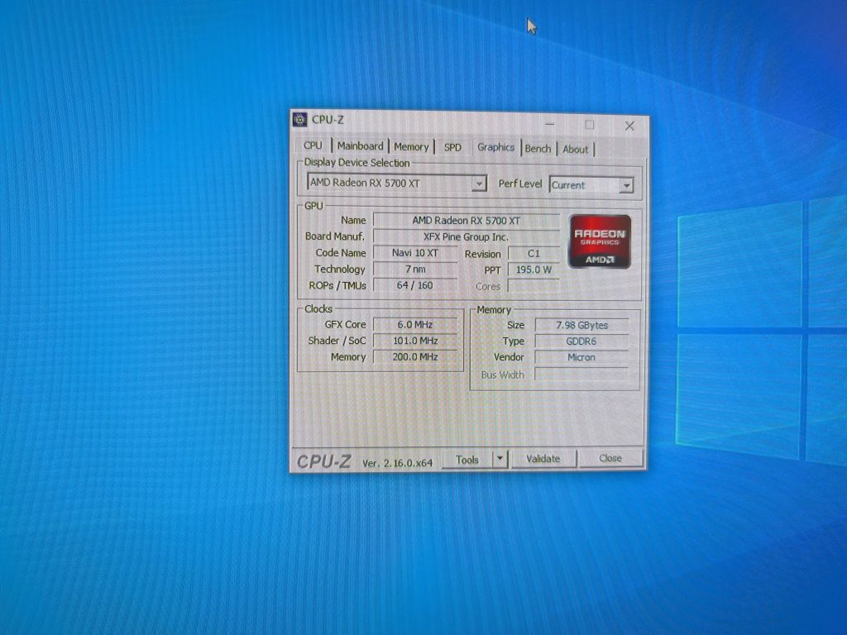Click the memory Vendor value Micron

point(581,357)
